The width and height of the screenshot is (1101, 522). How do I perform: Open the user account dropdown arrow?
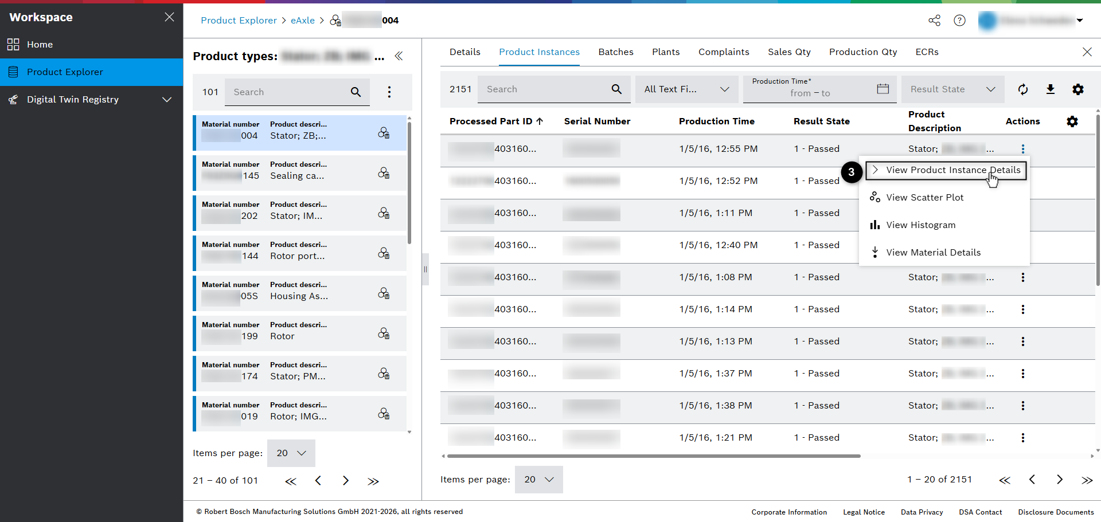click(x=1080, y=21)
